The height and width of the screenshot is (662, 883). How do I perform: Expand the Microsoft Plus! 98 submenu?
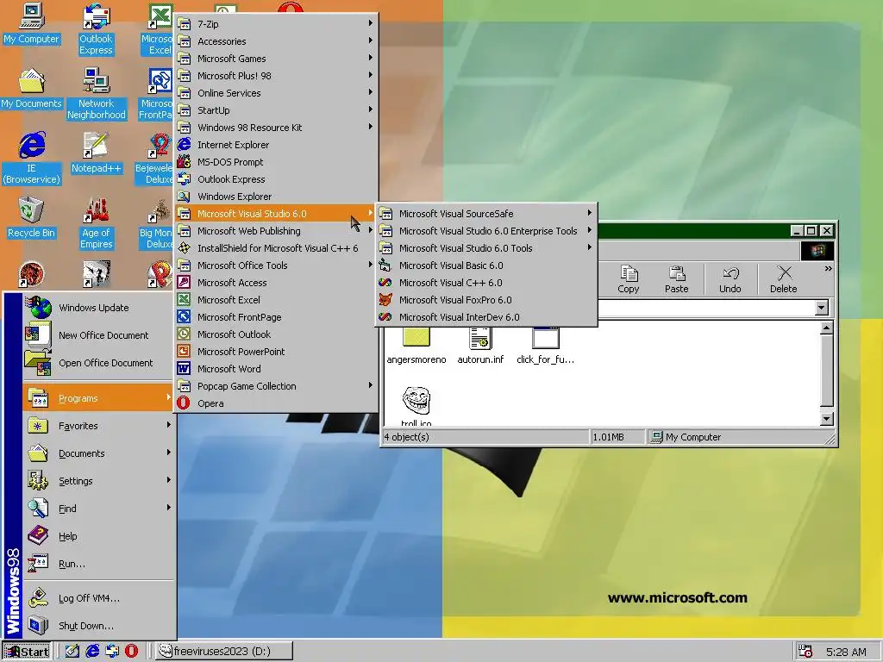[275, 76]
